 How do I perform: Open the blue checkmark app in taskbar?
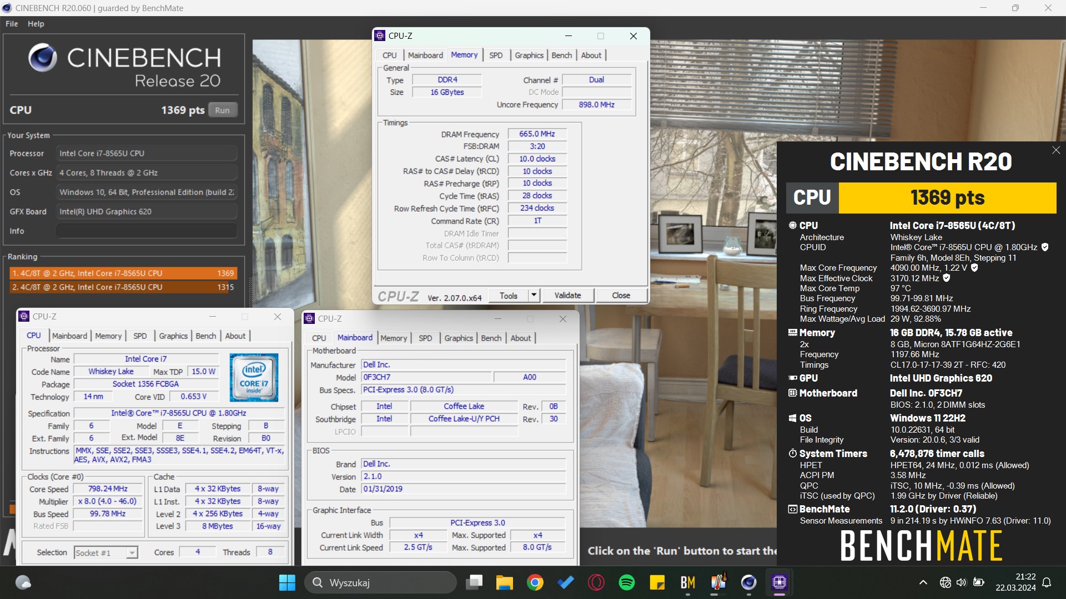566,582
